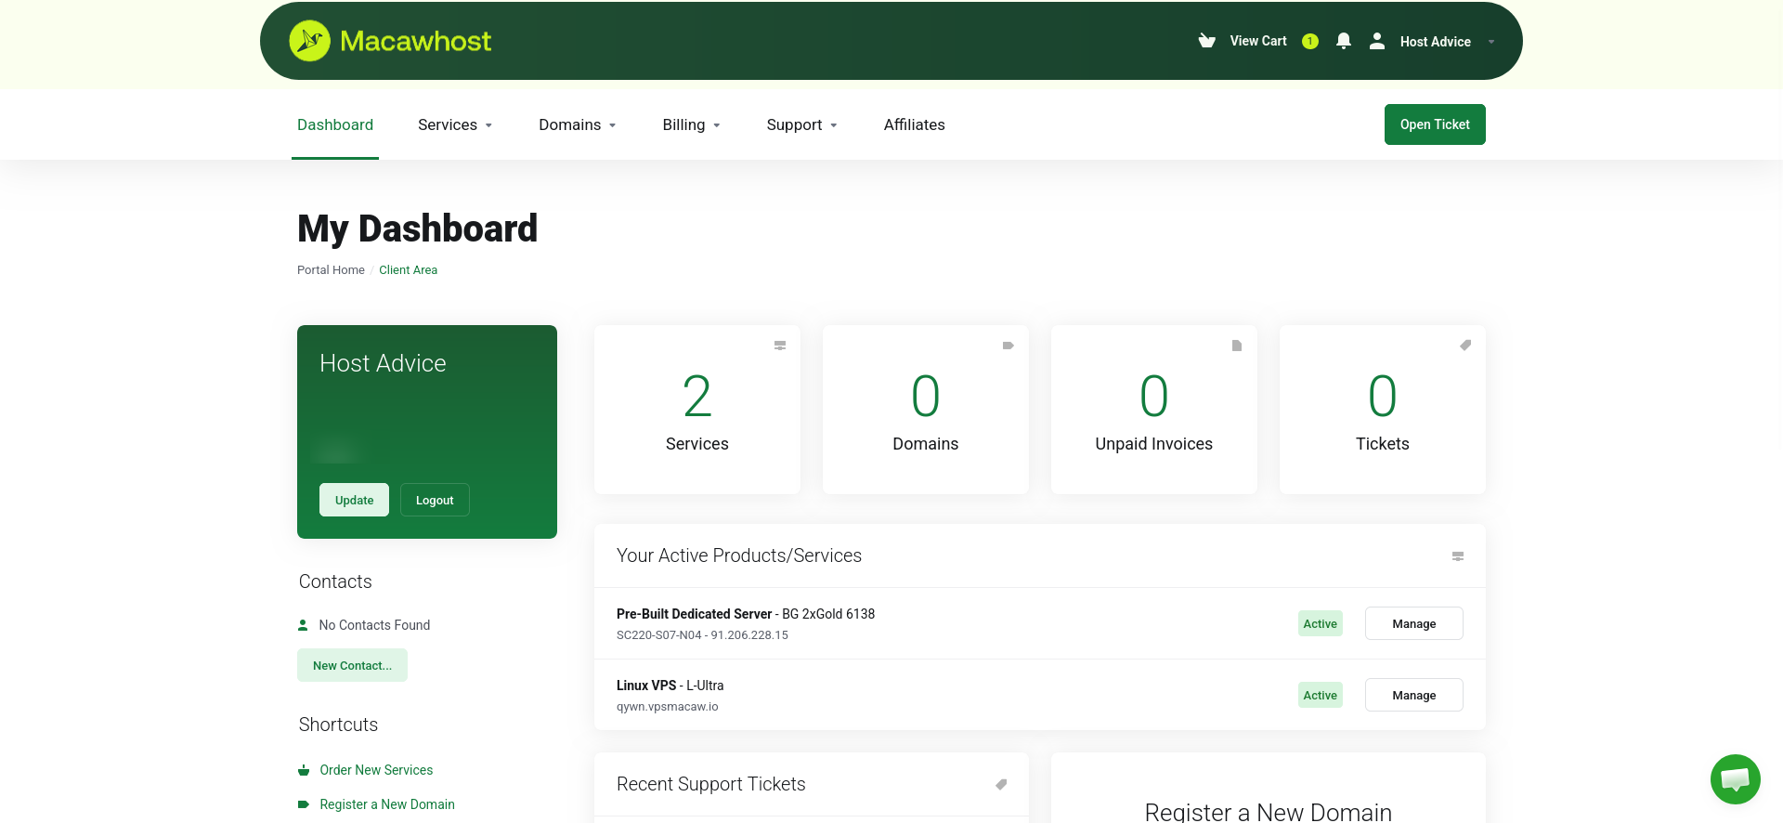Click the Macawhost bird logo icon
Image resolution: width=1783 pixels, height=823 pixels.
click(309, 41)
